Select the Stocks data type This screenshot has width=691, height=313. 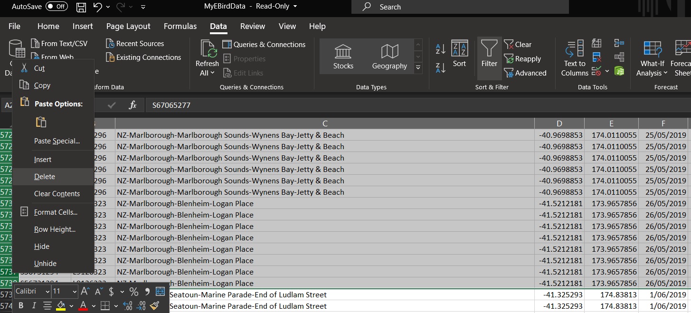(x=343, y=57)
